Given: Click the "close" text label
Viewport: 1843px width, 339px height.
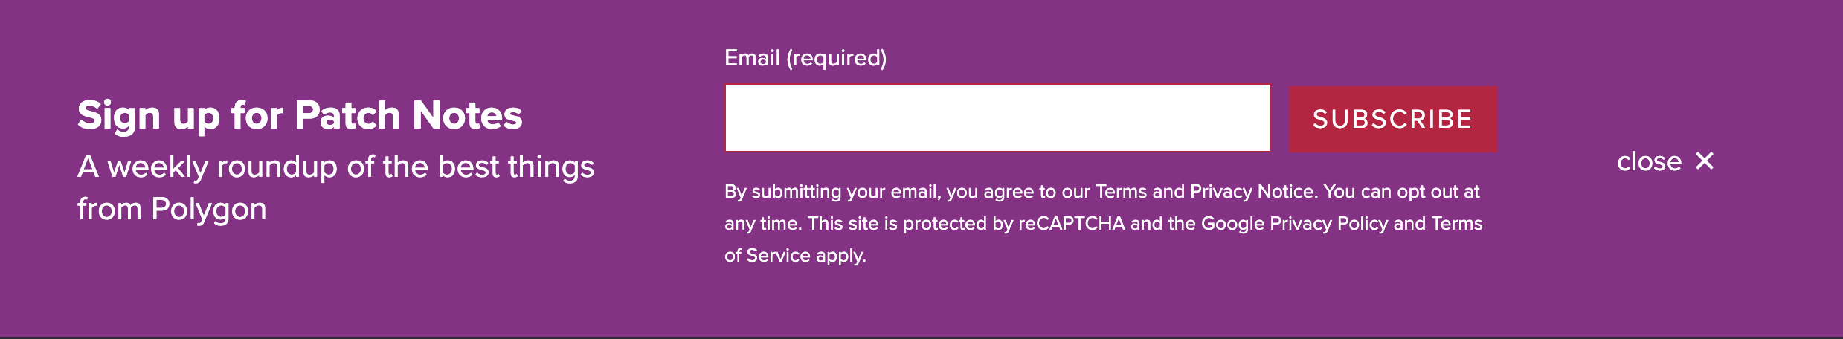Looking at the screenshot, I should [1649, 161].
